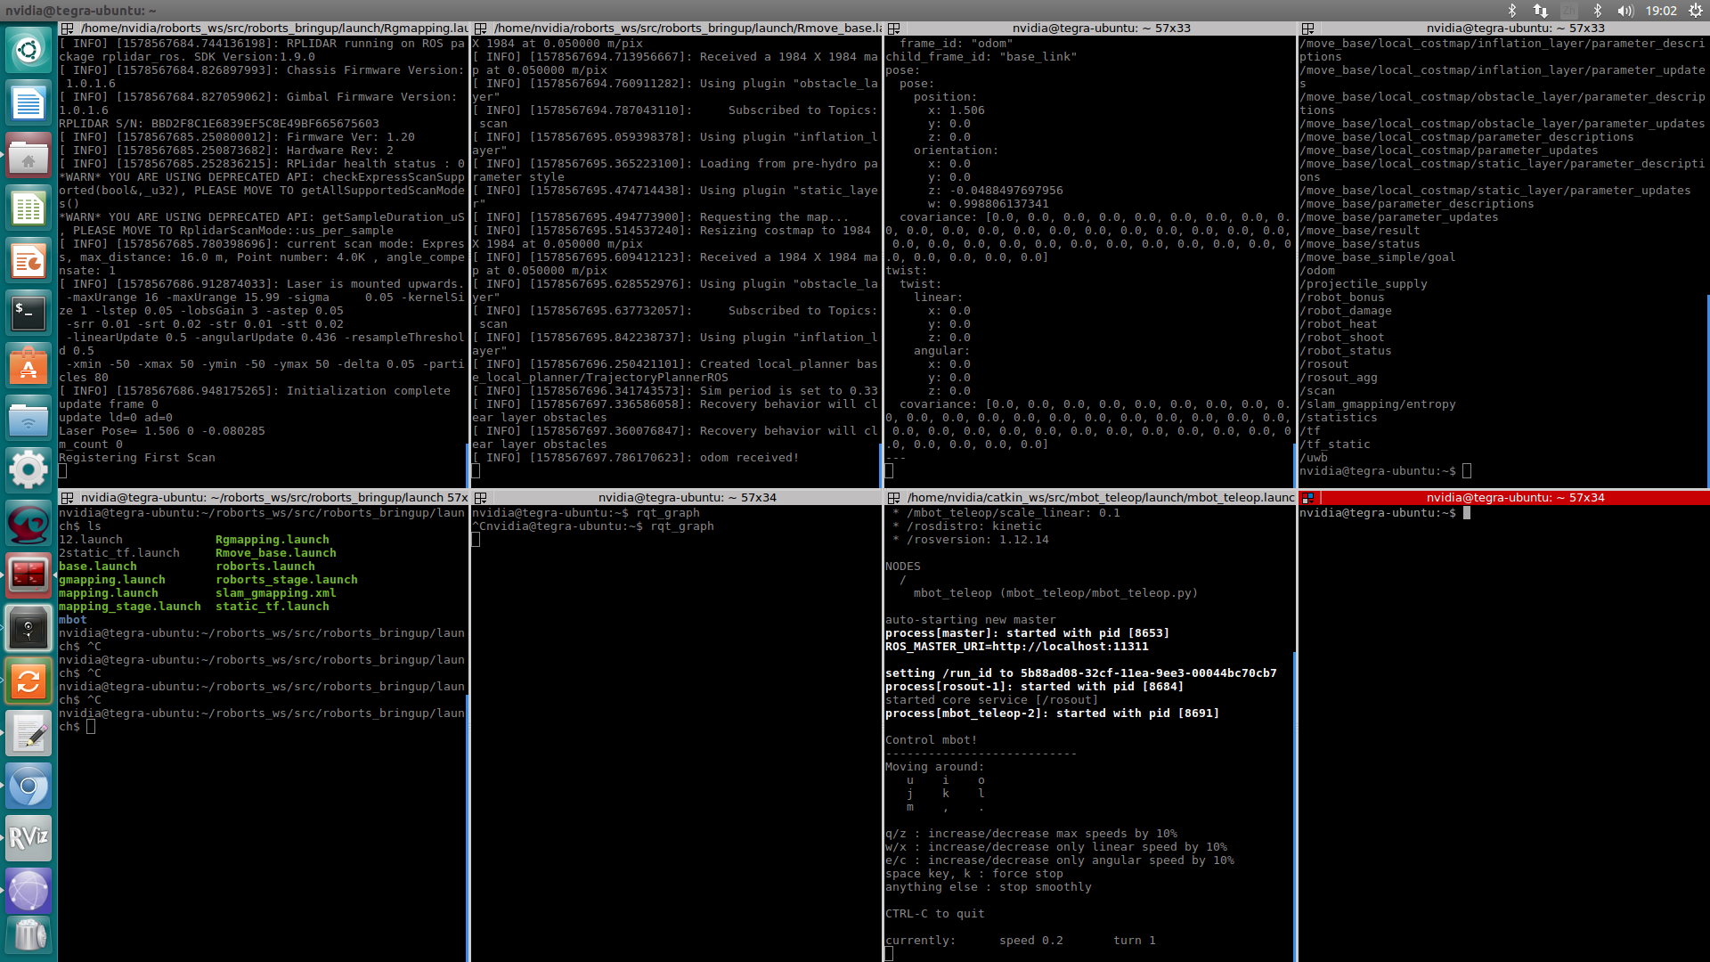Click the blue scrollbar beside the rostopic list
1710x962 pixels.
1706,383
